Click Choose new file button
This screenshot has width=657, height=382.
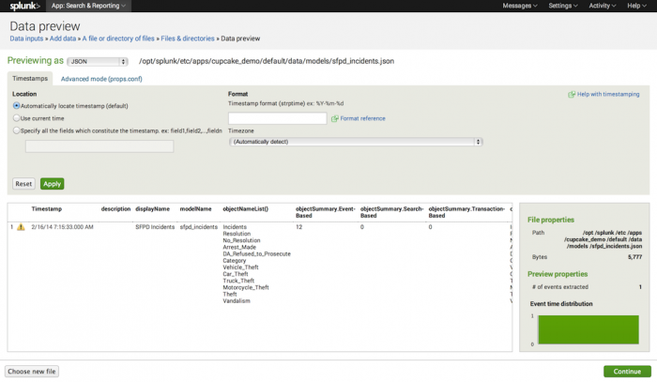pos(32,372)
